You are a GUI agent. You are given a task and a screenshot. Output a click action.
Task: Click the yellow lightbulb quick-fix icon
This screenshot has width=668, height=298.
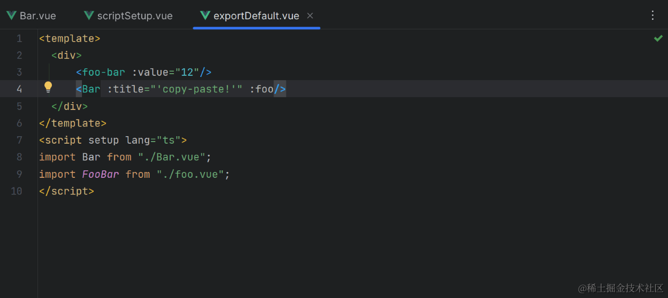pyautogui.click(x=48, y=87)
